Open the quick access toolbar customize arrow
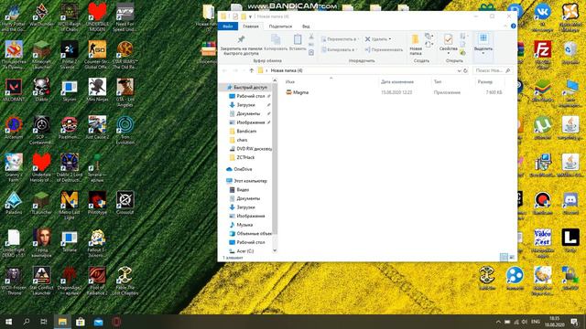The width and height of the screenshot is (586, 329). (250, 16)
